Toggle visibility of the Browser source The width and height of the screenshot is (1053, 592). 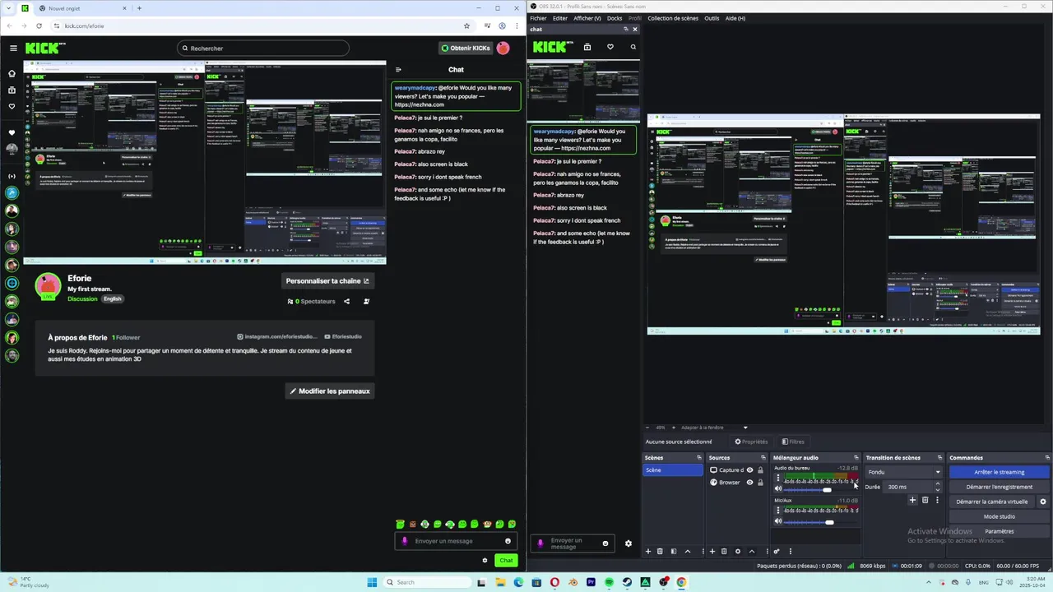[x=749, y=482]
